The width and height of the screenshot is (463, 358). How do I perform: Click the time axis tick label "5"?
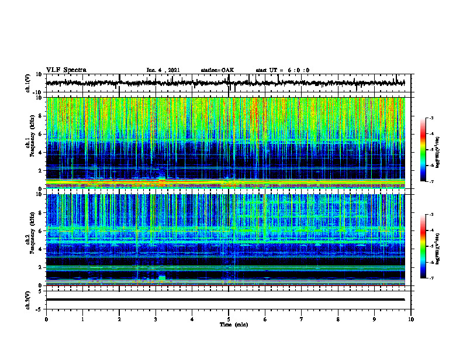[229, 319]
